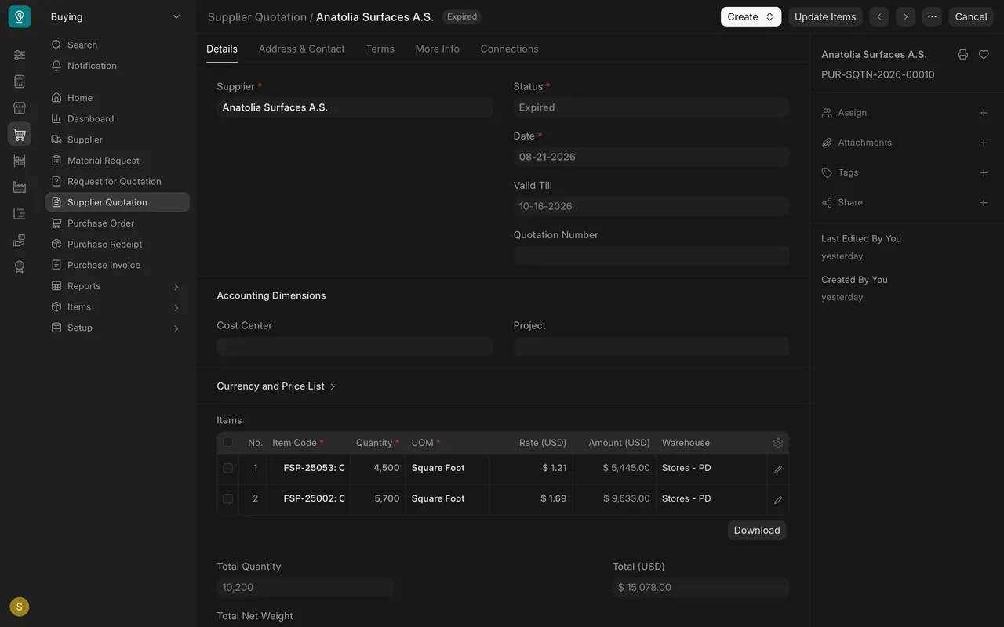
Task: Open Share settings plus icon
Action: click(984, 202)
